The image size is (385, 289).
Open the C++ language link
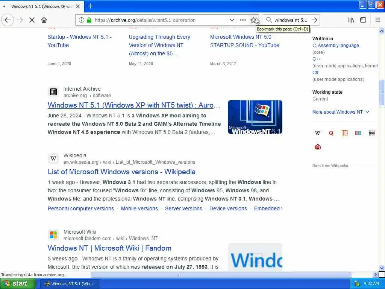click(317, 59)
